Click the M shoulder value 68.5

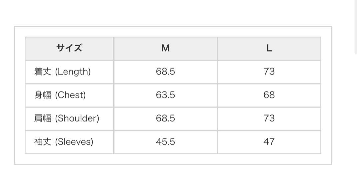[166, 118]
